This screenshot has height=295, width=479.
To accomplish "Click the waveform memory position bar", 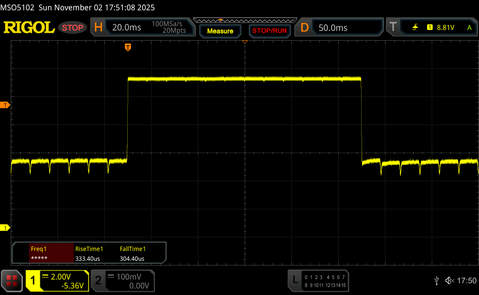I will pyautogui.click(x=245, y=21).
